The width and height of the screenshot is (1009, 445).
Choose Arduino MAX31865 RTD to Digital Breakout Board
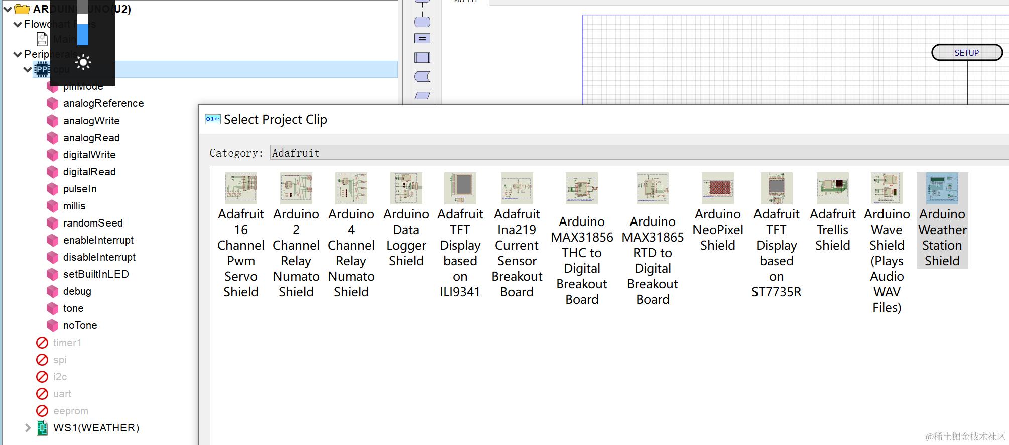click(x=653, y=240)
